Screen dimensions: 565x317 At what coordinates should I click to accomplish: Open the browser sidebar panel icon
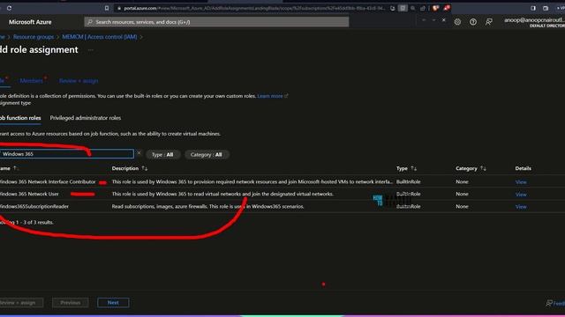[x=533, y=8]
